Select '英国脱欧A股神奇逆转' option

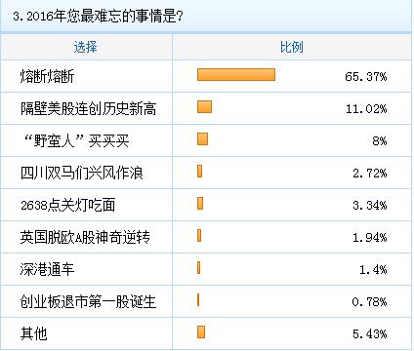85,237
